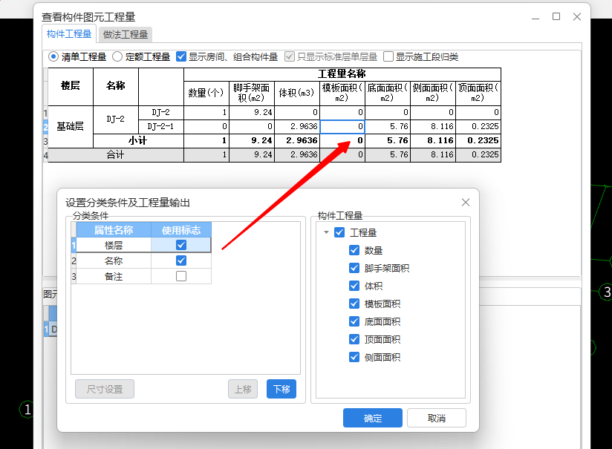Click the 数量(个) column header
This screenshot has width=612, height=449.
pos(206,93)
